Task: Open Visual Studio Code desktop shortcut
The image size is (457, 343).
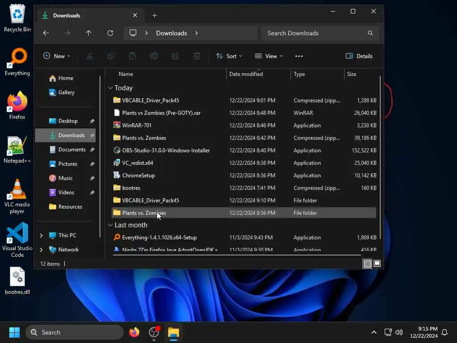Action: tap(17, 240)
